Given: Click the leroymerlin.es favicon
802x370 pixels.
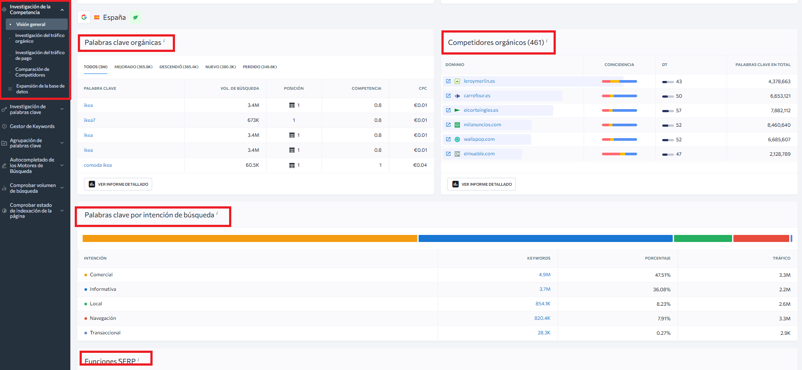Looking at the screenshot, I should tap(457, 81).
